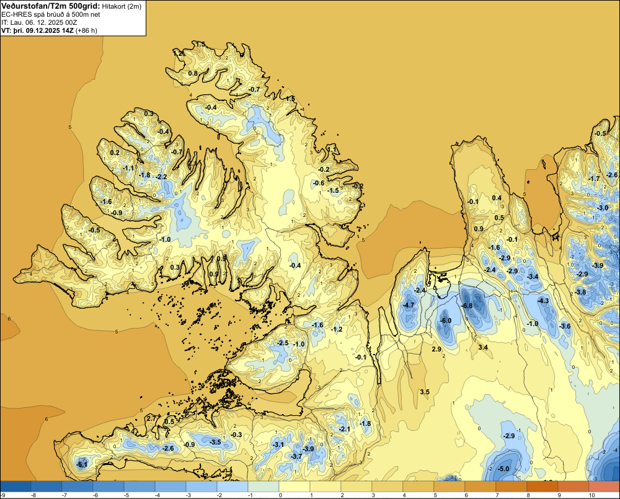Viewport: 620px width, 499px height.
Task: Click the 10 tick label on legend
Action: pyautogui.click(x=591, y=495)
